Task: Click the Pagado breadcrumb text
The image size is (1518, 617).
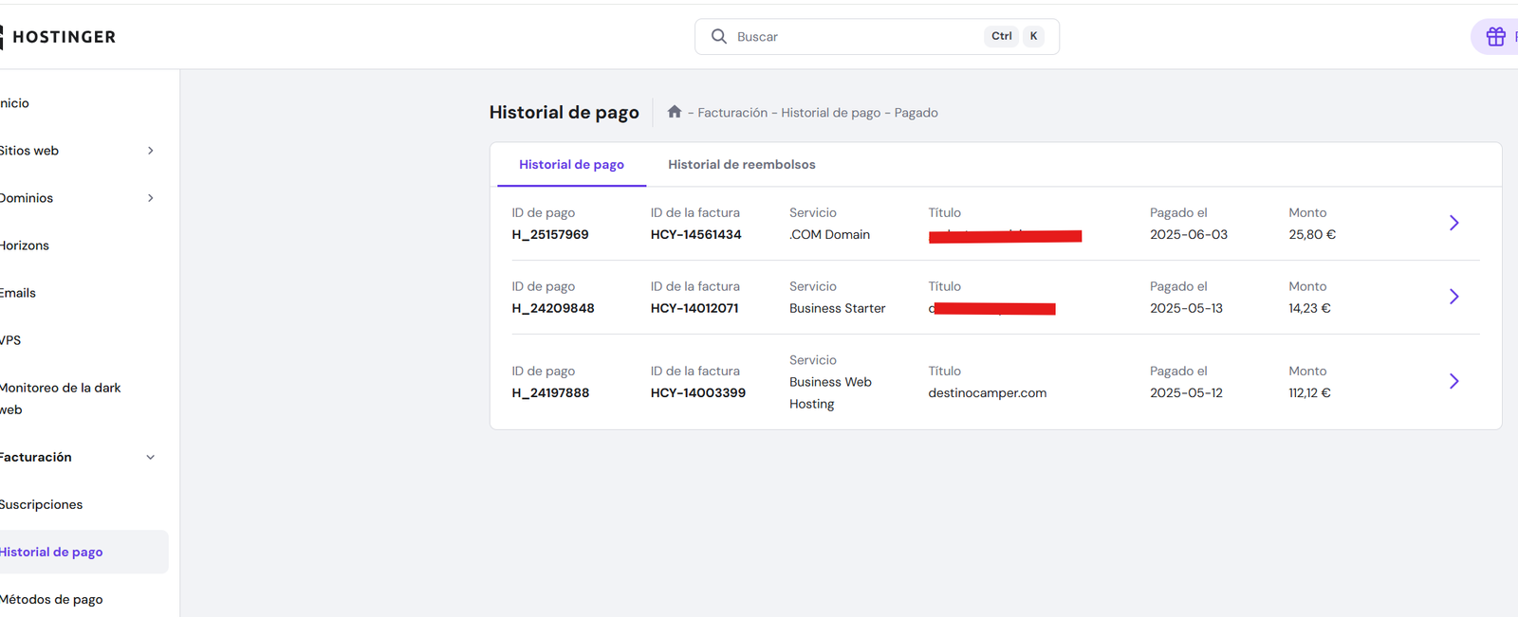Action: 916,113
